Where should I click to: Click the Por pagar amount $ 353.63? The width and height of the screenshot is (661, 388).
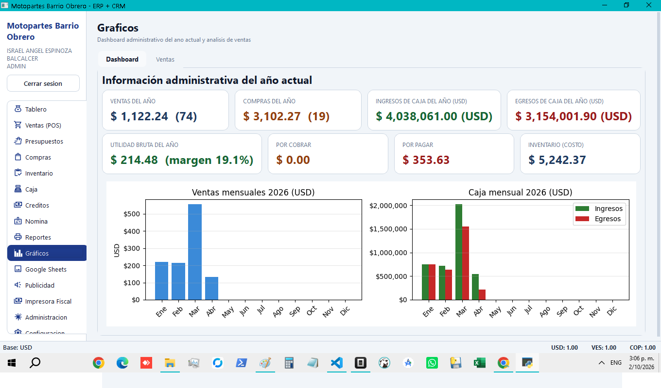pos(426,160)
